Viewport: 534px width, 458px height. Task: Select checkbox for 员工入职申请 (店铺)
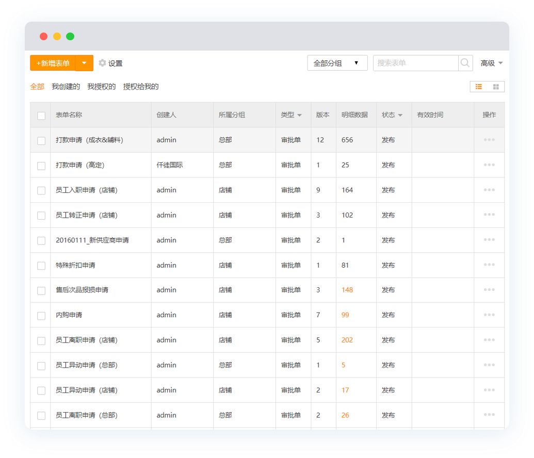(x=41, y=191)
